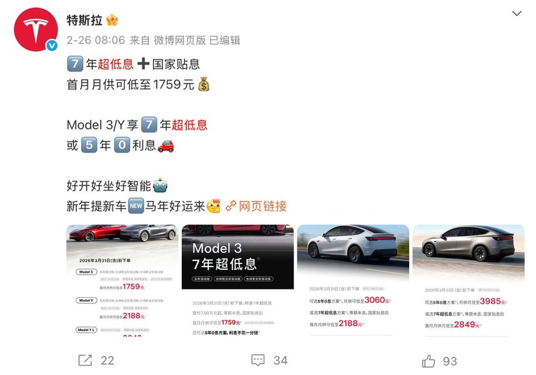Image resolution: width=536 pixels, height=375 pixels.
Task: Like the post with thumbs-up icon
Action: [428, 361]
